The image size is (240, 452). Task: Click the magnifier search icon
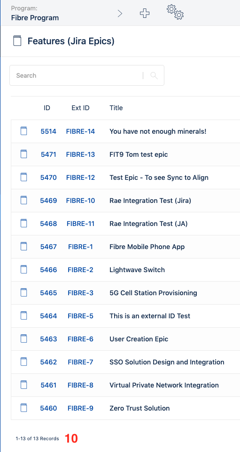pyautogui.click(x=154, y=75)
